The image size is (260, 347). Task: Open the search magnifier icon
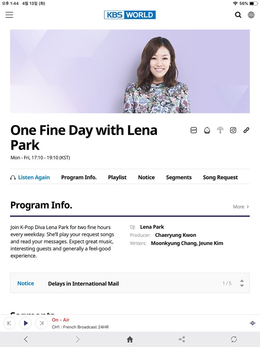click(238, 15)
